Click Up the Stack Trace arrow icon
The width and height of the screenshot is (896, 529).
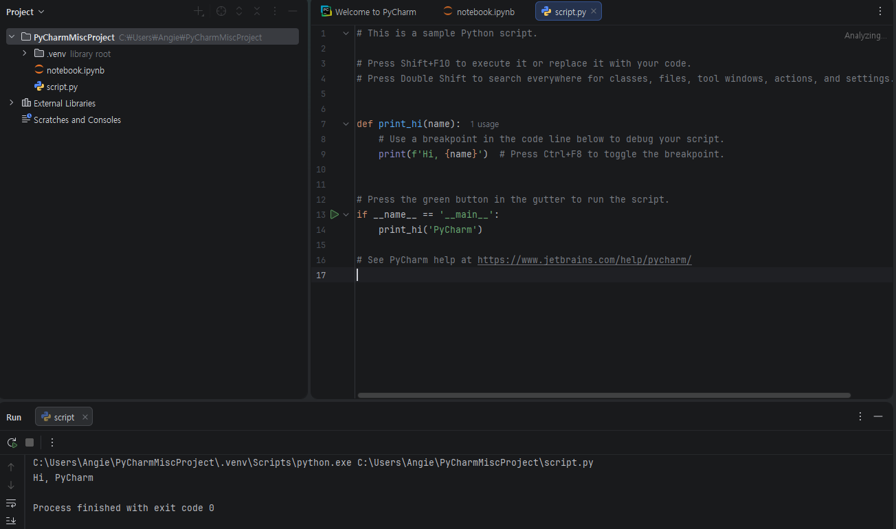pyautogui.click(x=11, y=467)
